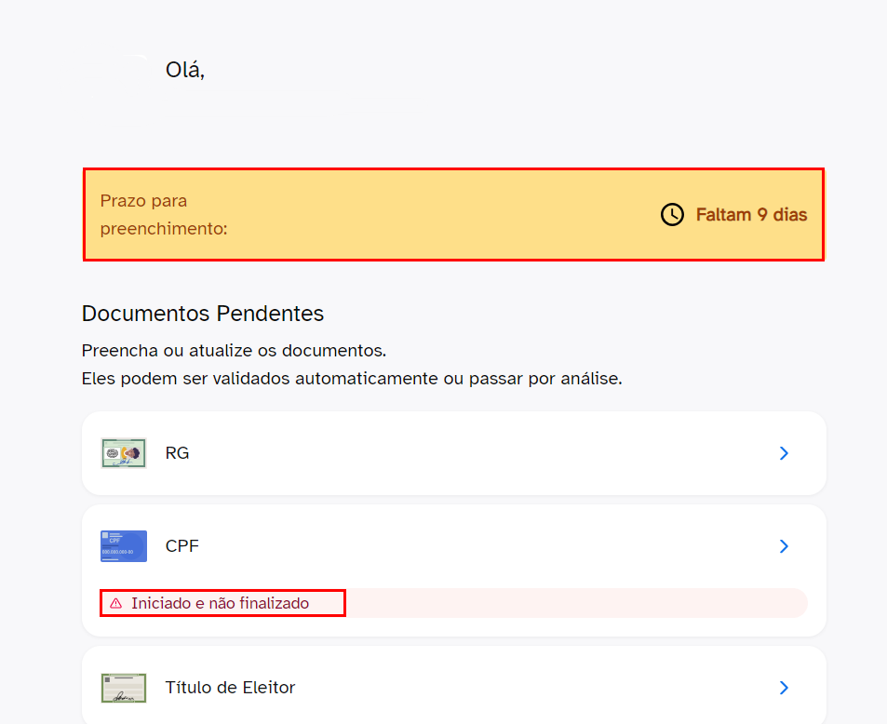The width and height of the screenshot is (887, 724).
Task: Click the 'validados automaticamente' instruction line
Action: coord(352,379)
